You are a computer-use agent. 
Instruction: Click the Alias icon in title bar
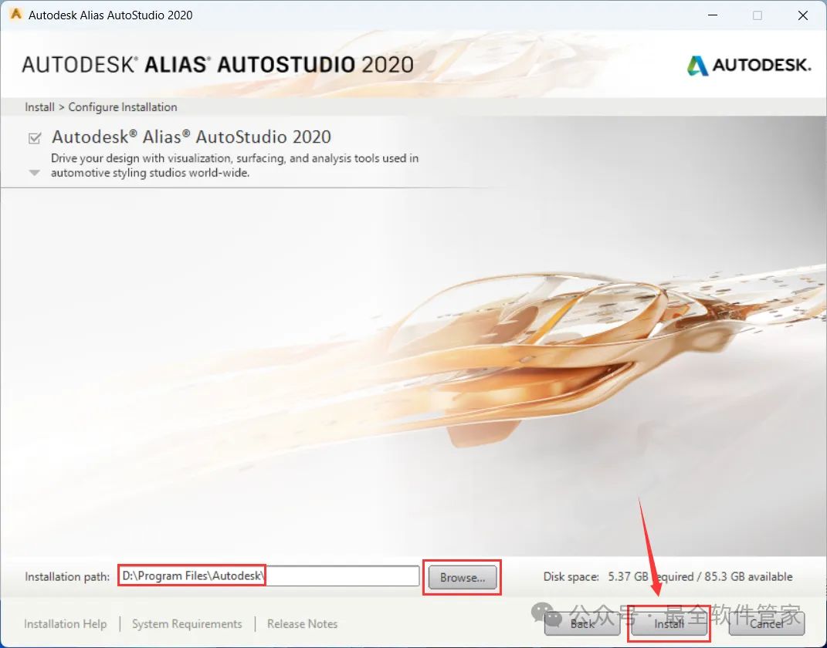click(15, 14)
